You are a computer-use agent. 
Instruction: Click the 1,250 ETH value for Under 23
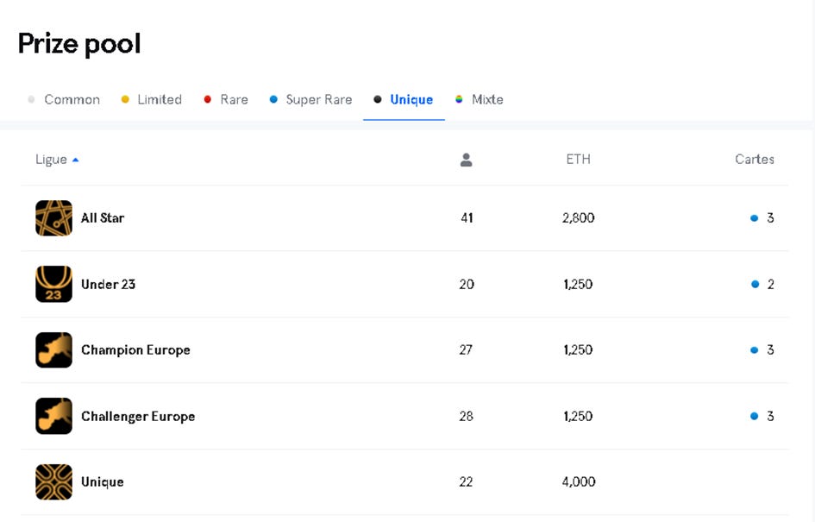click(578, 285)
